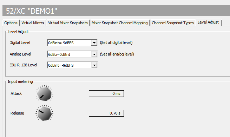Click the EBU R 128 Level label

[23, 65]
